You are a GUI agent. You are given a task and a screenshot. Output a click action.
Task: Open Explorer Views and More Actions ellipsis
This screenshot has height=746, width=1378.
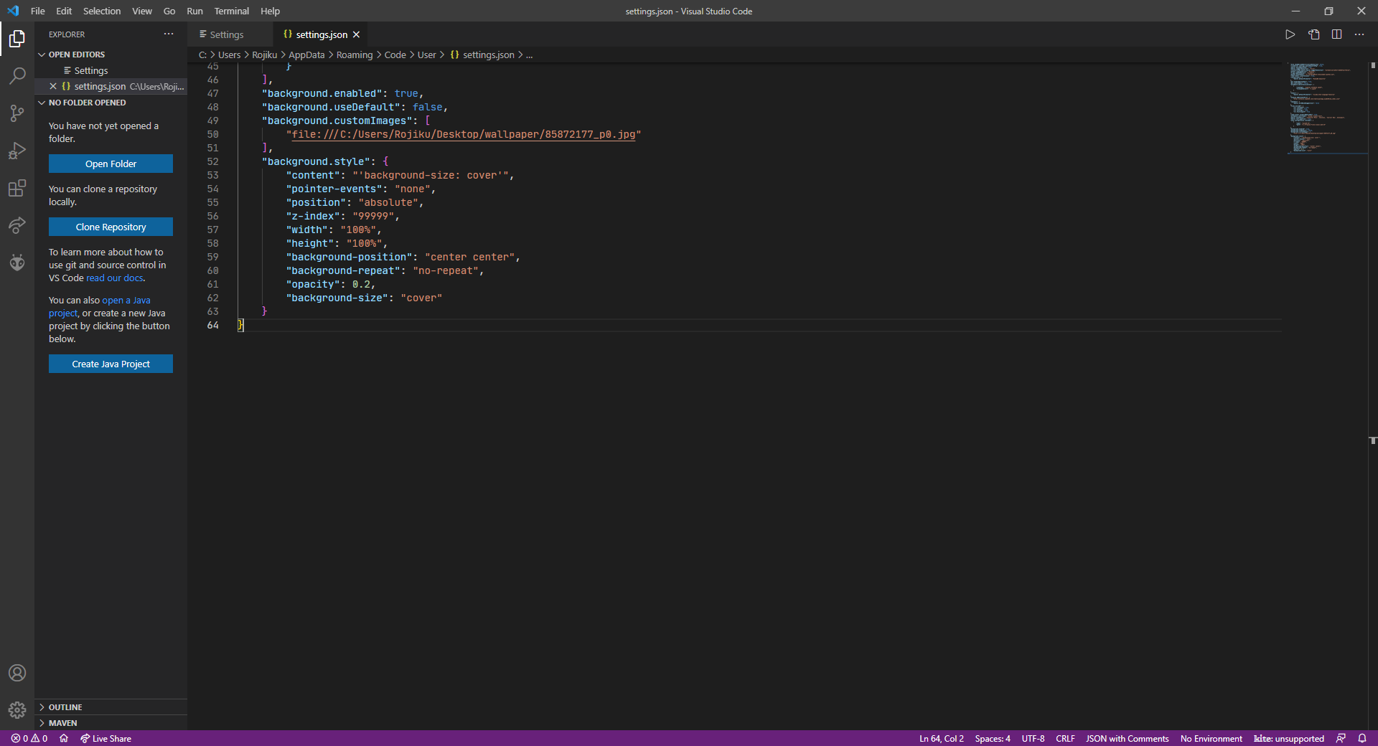[169, 34]
